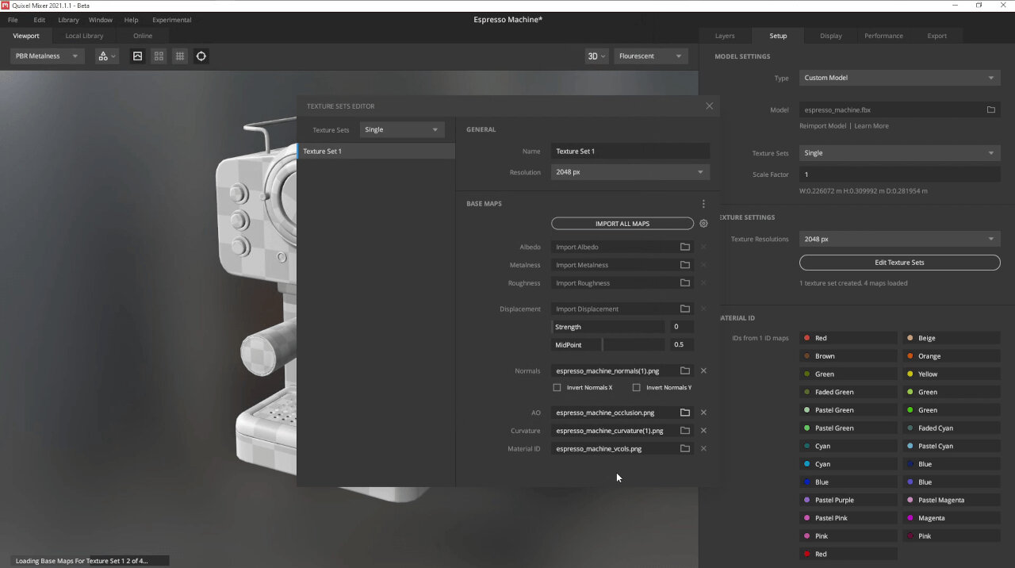This screenshot has height=568, width=1015.
Task: Open the Albedo import folder icon
Action: 684,247
